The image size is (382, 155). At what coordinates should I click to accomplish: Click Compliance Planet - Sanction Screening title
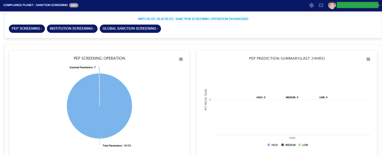tap(35, 5)
